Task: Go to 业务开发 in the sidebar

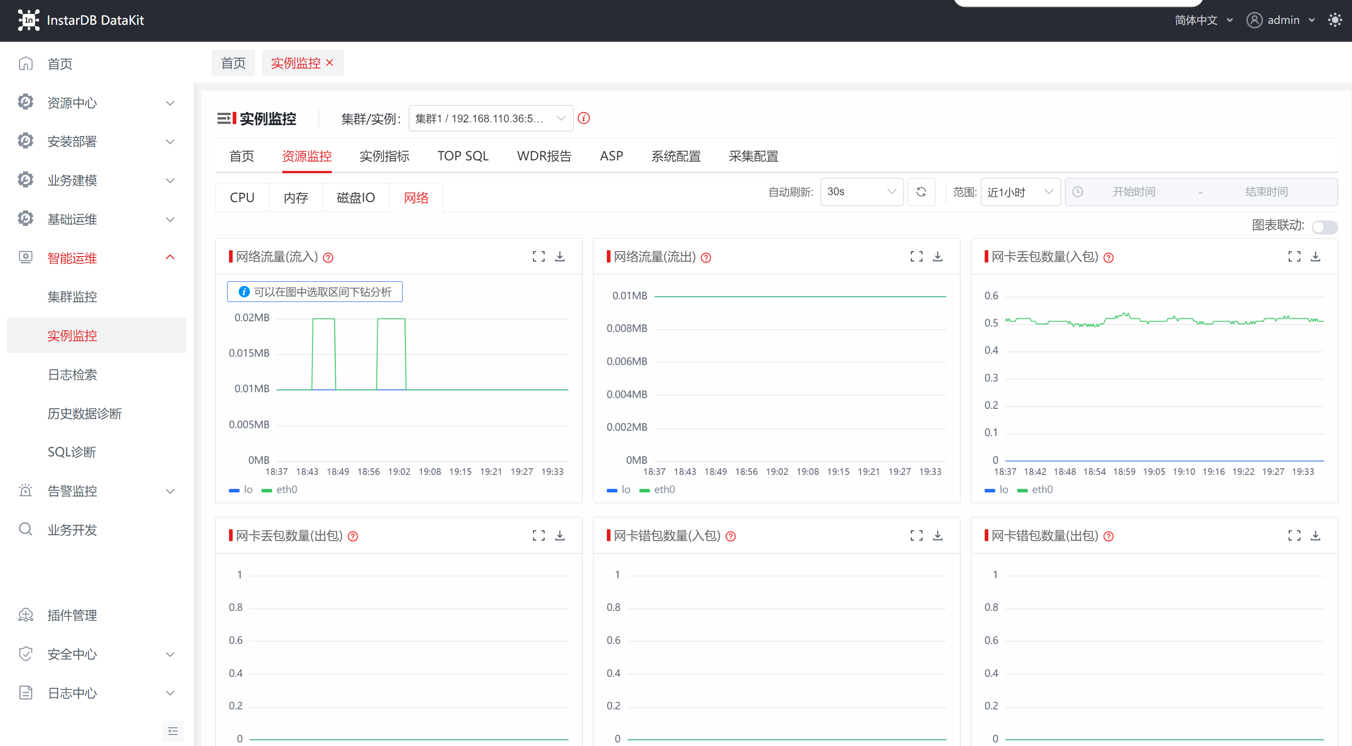Action: [x=97, y=530]
